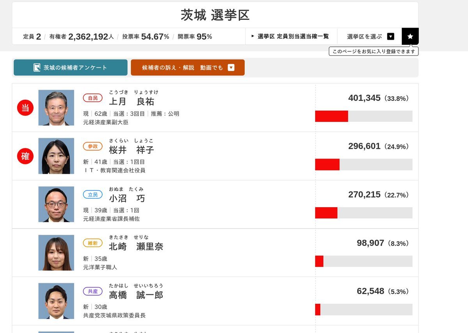
Task: Click the photo of 高橋 誠一郎
Action: [56, 301]
